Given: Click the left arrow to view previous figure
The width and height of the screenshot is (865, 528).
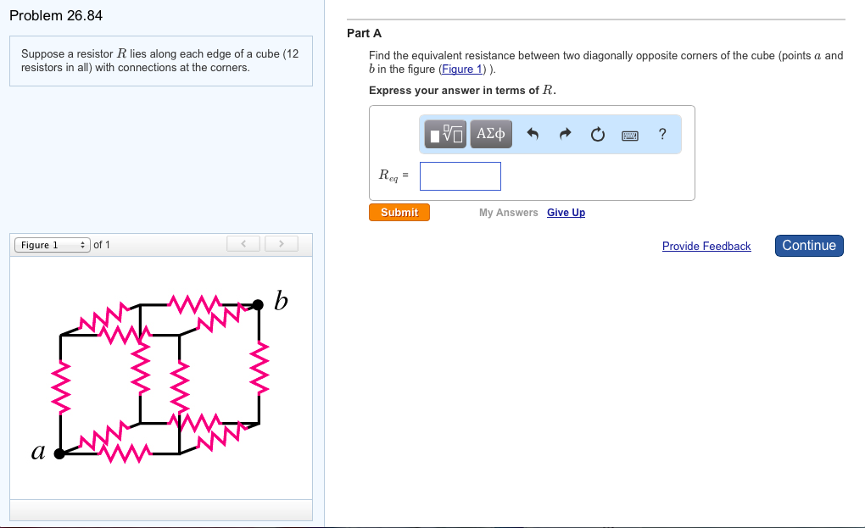Looking at the screenshot, I should click(243, 243).
